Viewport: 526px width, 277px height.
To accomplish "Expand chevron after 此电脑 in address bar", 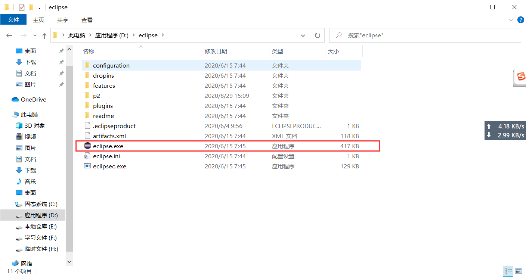I will coord(90,35).
